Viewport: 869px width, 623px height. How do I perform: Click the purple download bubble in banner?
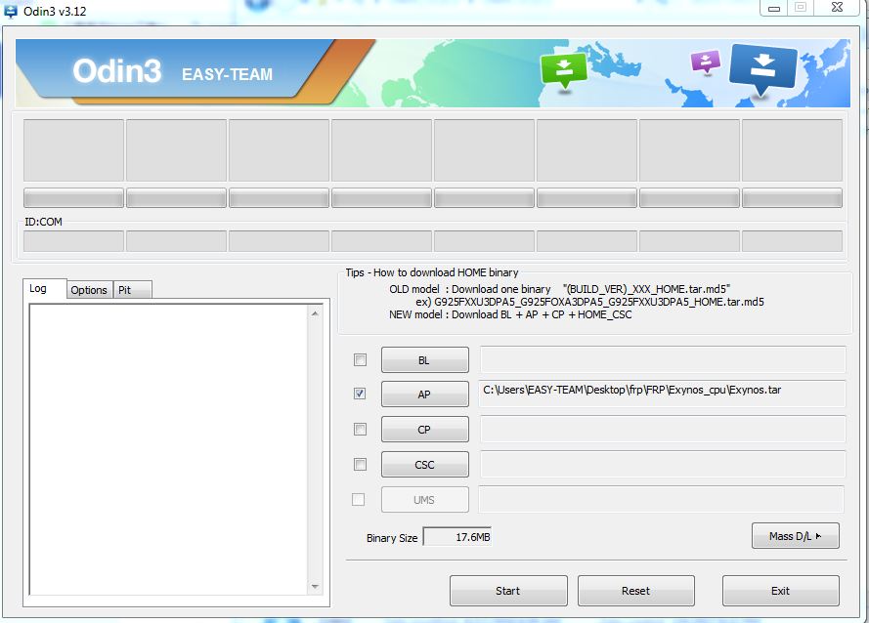pyautogui.click(x=705, y=62)
